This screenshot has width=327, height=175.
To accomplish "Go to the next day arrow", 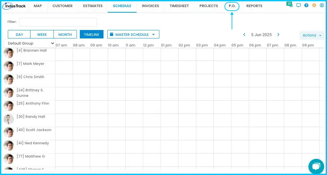I will coord(278,35).
